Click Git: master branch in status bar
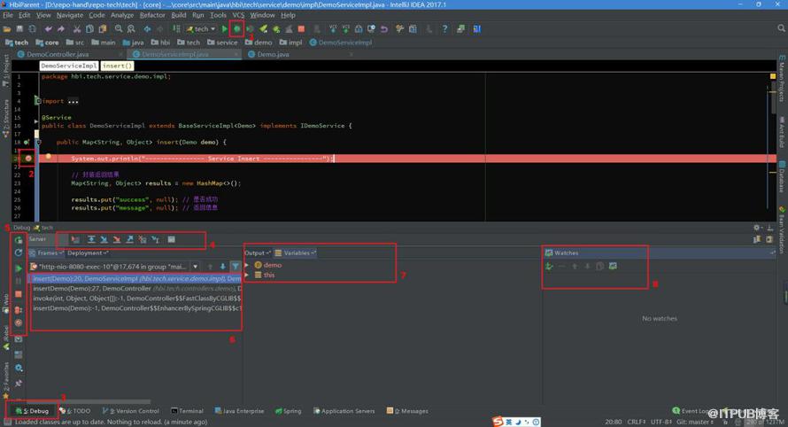Image resolution: width=788 pixels, height=427 pixels. (695, 422)
